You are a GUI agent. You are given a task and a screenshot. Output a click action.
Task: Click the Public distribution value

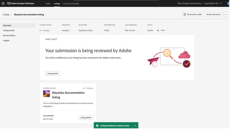pos(107,31)
